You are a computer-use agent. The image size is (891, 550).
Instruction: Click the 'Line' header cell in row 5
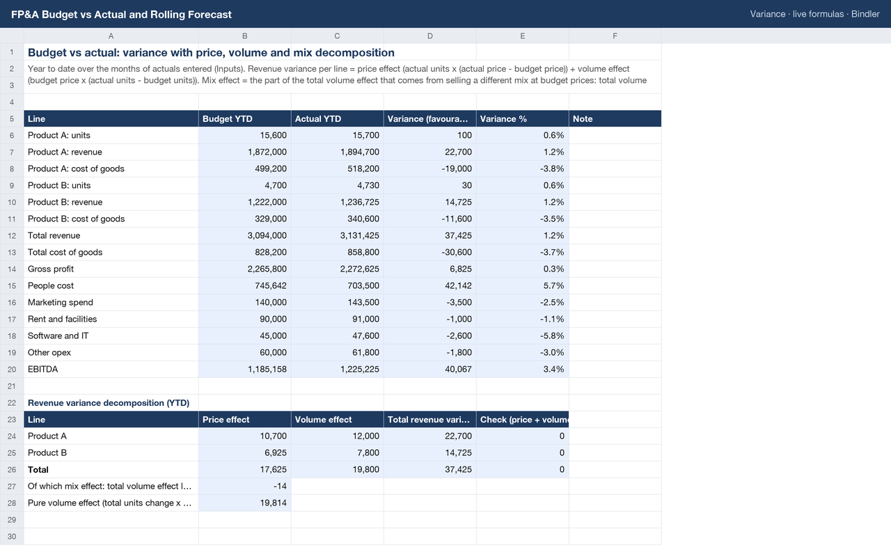point(111,119)
